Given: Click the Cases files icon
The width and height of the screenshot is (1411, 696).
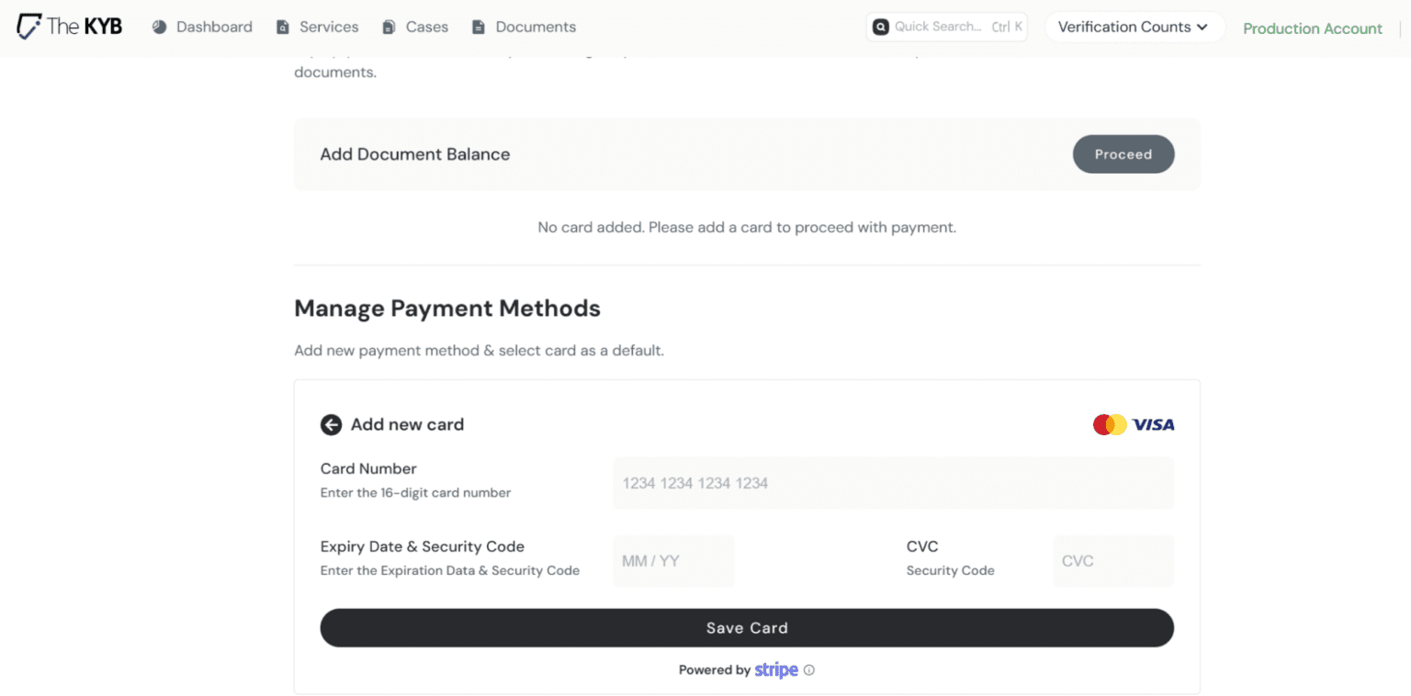Looking at the screenshot, I should [389, 28].
